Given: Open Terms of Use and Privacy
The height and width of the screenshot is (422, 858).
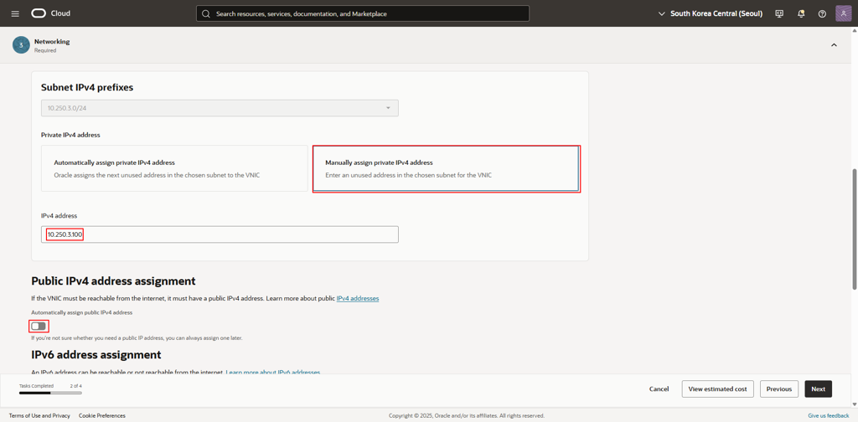Looking at the screenshot, I should 39,415.
